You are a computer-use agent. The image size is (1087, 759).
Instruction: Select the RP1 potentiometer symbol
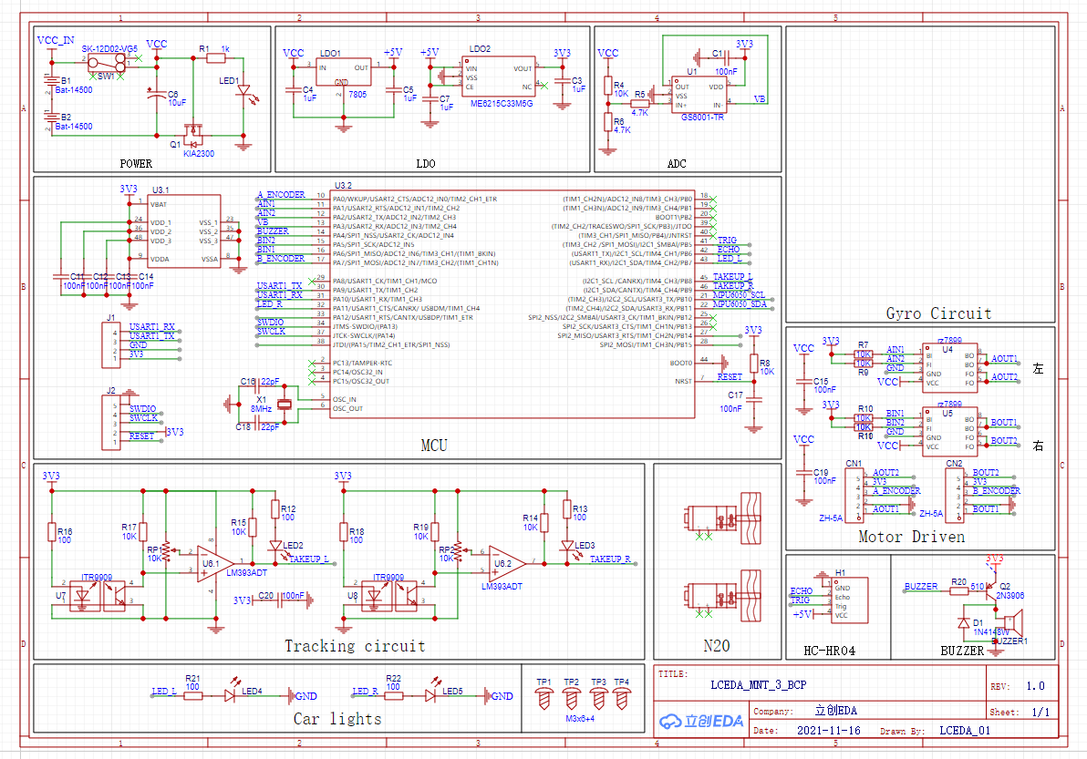(166, 551)
